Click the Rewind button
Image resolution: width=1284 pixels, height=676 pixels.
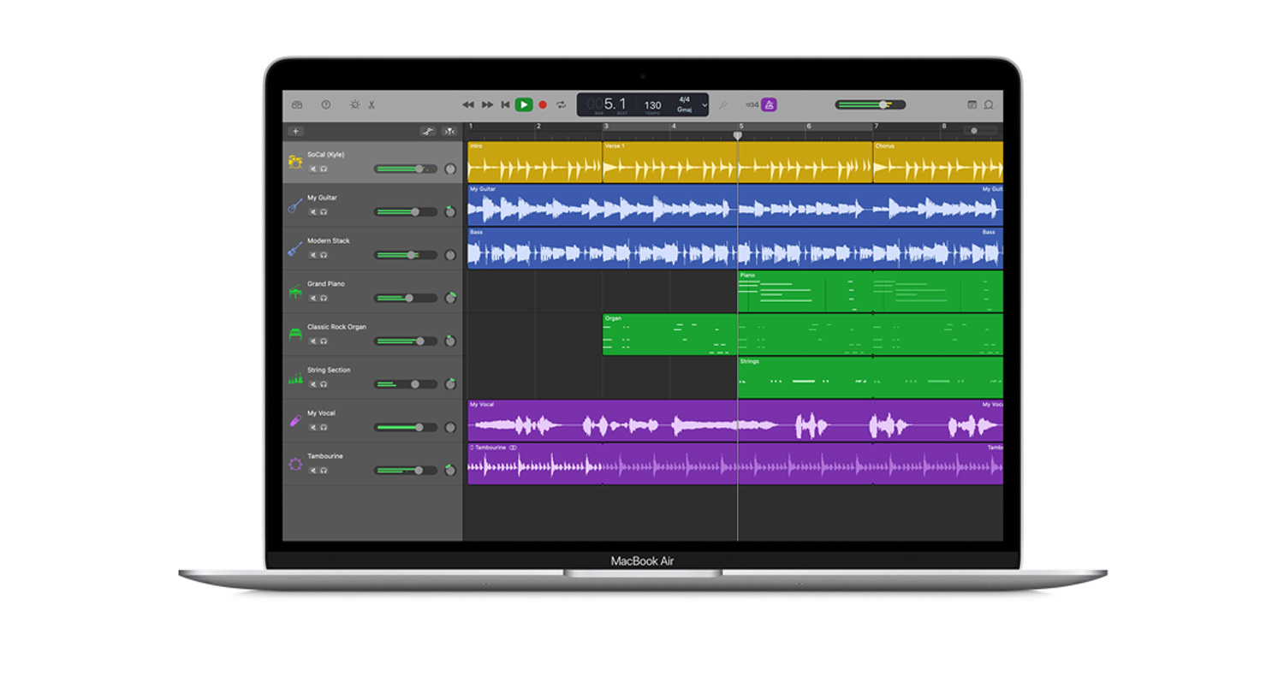[468, 104]
